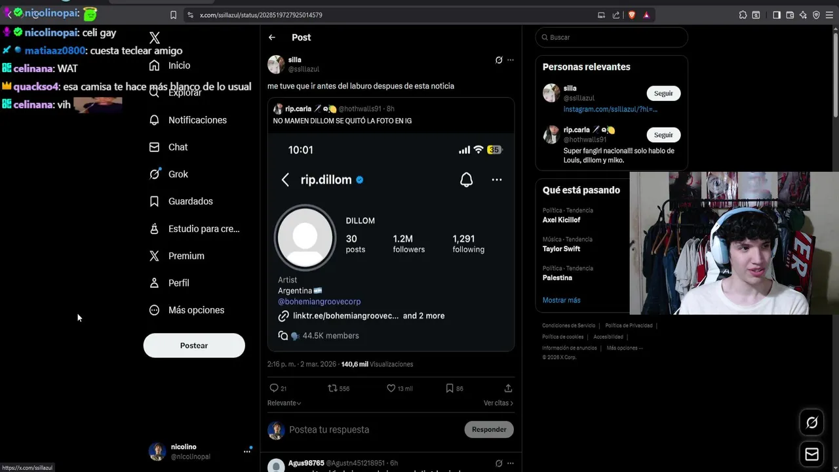Follow rip.carla with the Seguir button
This screenshot has height=472, width=839.
[663, 134]
